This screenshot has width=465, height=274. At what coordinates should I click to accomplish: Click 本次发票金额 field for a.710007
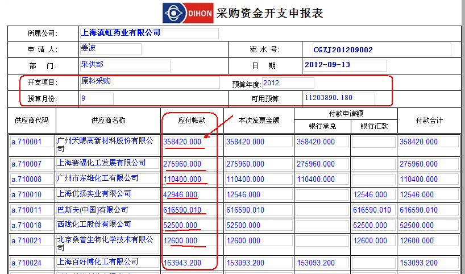pyautogui.click(x=259, y=164)
